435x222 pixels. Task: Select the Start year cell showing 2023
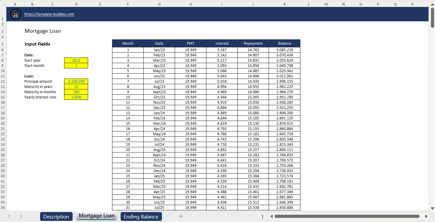click(x=76, y=60)
